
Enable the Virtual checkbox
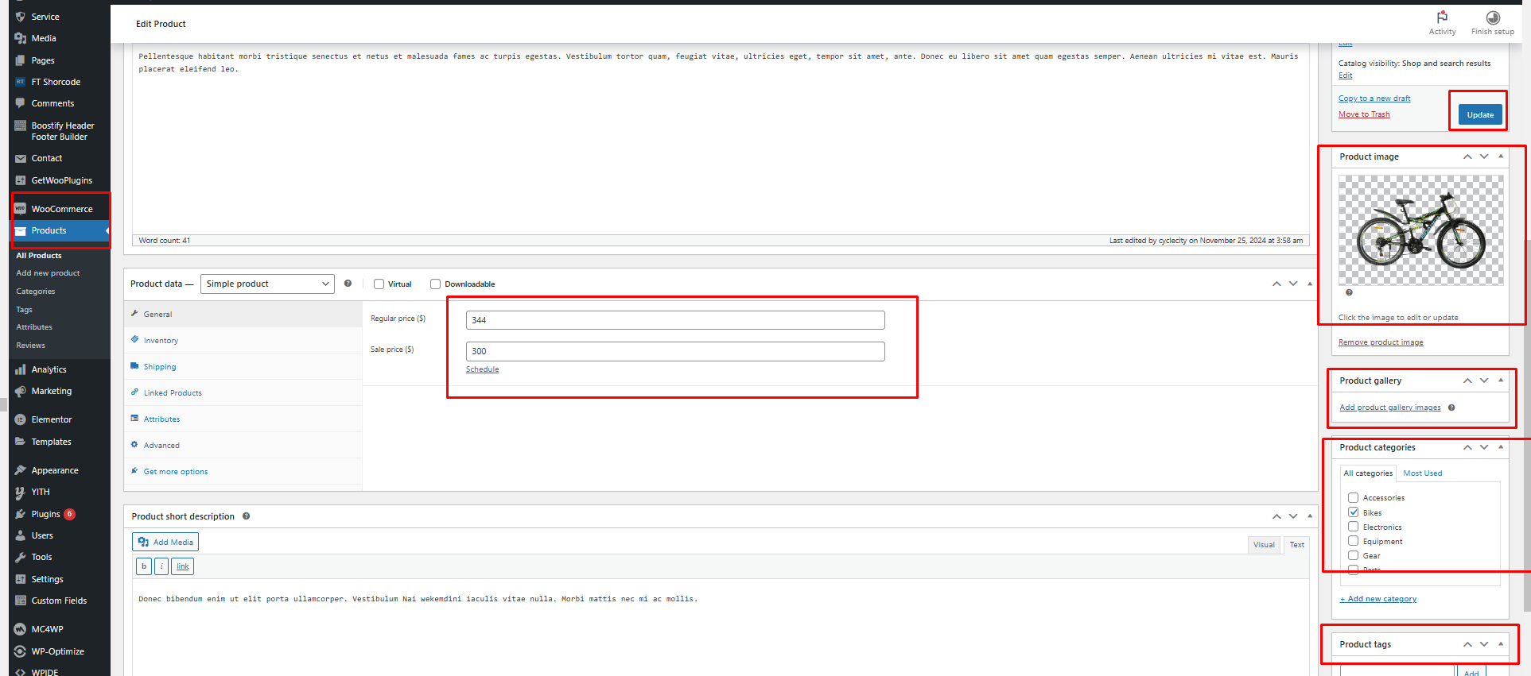(x=379, y=284)
